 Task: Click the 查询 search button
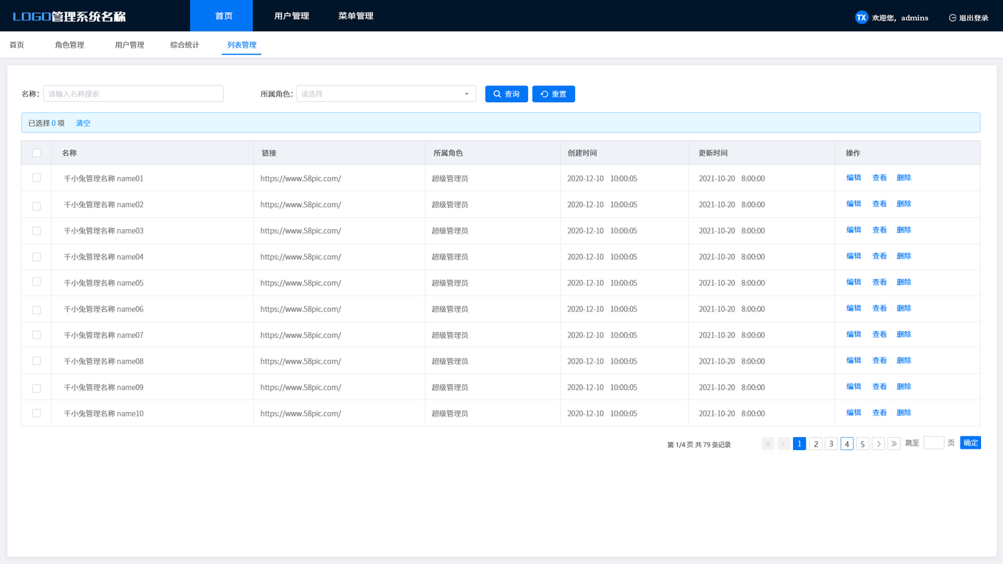(507, 94)
